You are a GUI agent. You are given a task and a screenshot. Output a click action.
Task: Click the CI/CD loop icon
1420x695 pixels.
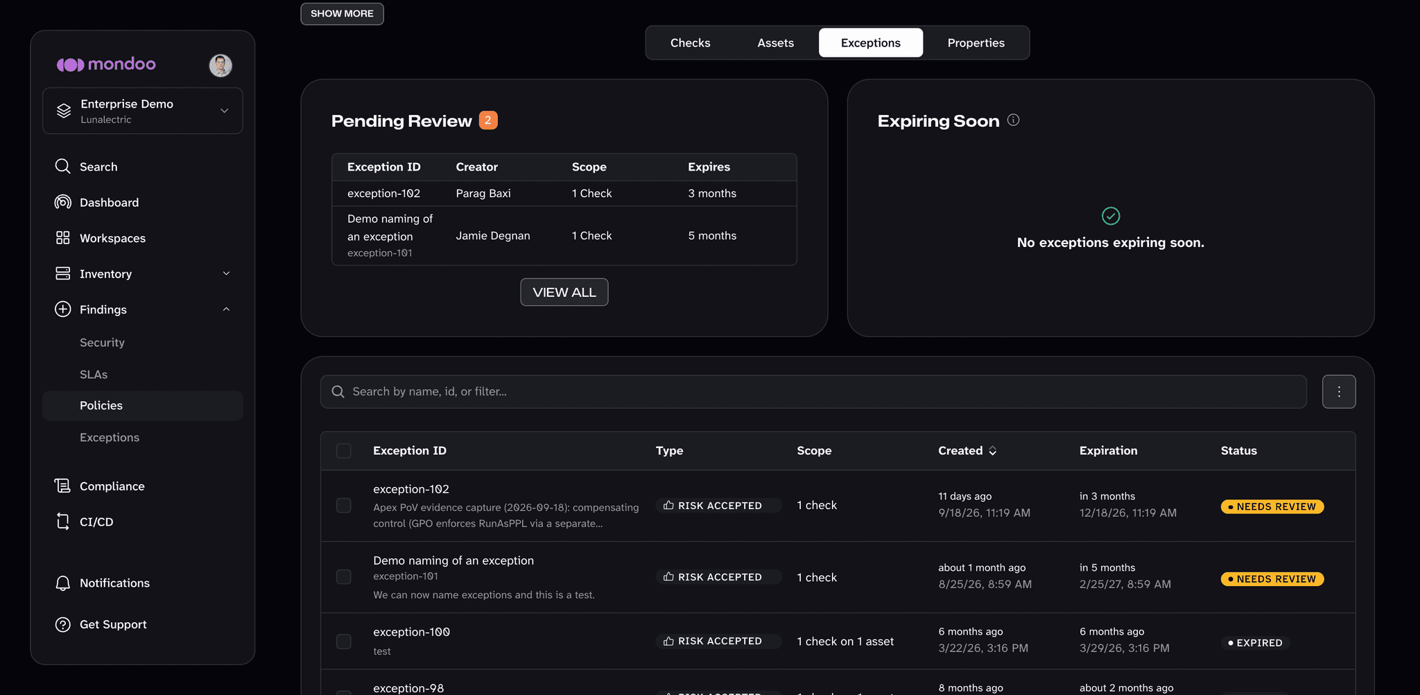coord(63,522)
